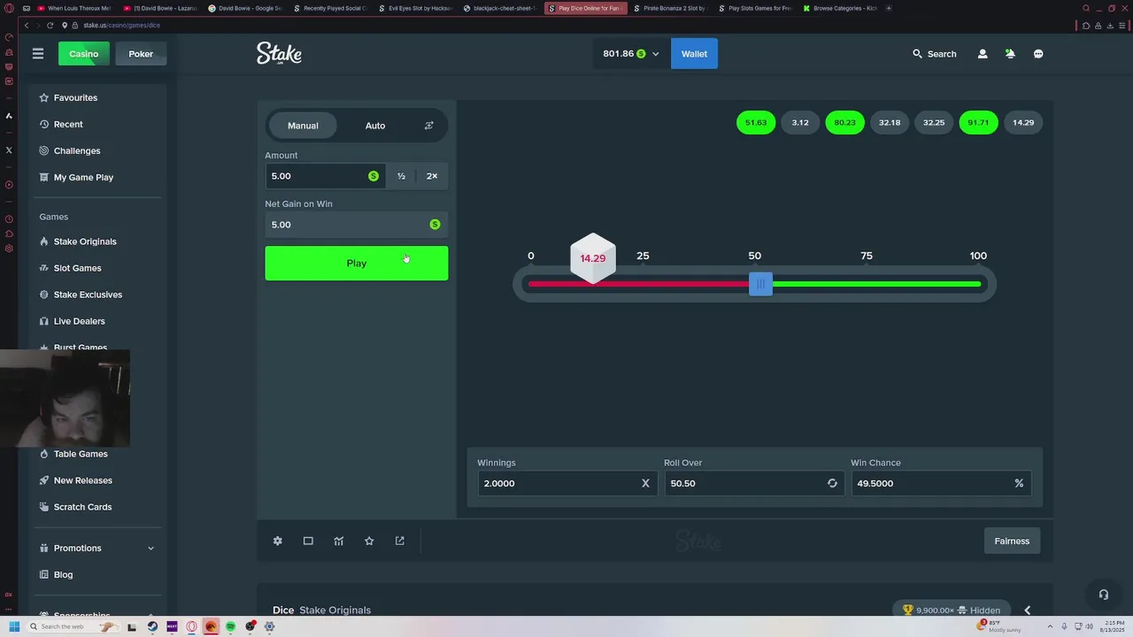Open the user profile icon
Image resolution: width=1133 pixels, height=637 pixels.
(x=983, y=54)
